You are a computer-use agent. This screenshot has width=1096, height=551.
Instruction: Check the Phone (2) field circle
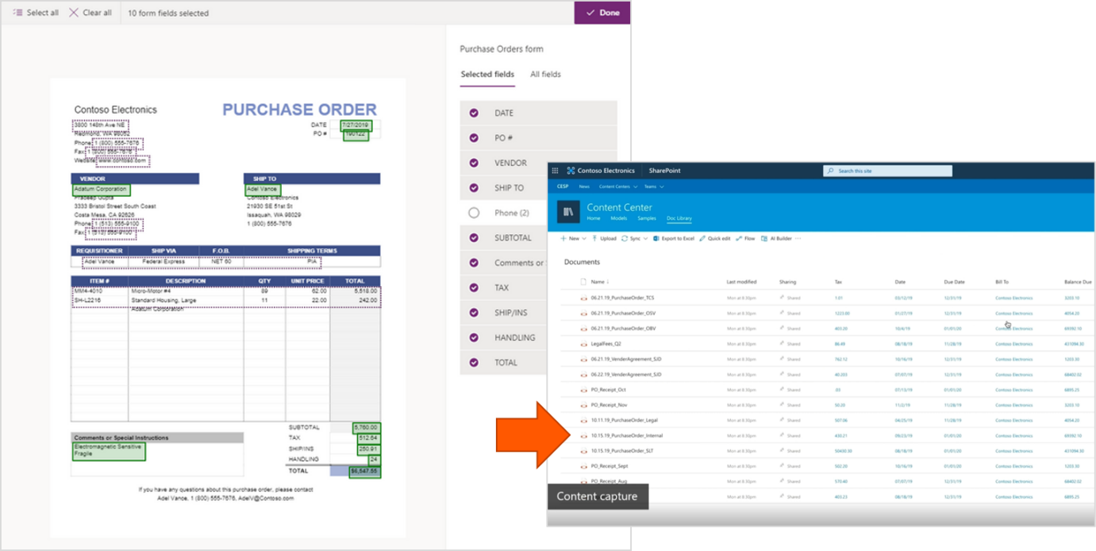474,213
